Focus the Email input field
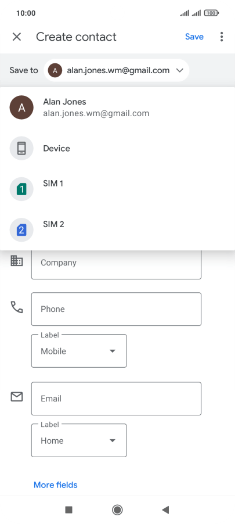The height and width of the screenshot is (524, 235). [116, 399]
